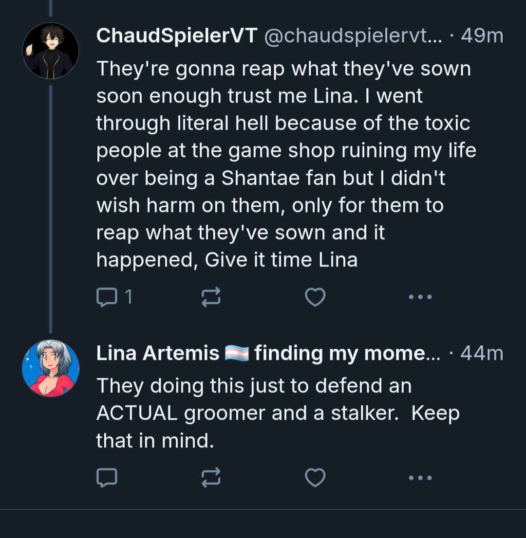
Task: Open the three-dot menu on Lina Artemis's post
Action: click(x=420, y=478)
